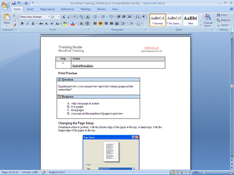The width and height of the screenshot is (234, 175).
Task: Open the Insert ribbon tab
Action: click(x=30, y=9)
